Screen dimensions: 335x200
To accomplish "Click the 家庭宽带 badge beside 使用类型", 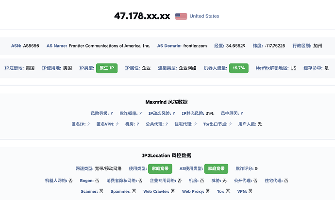I will [x=160, y=169].
